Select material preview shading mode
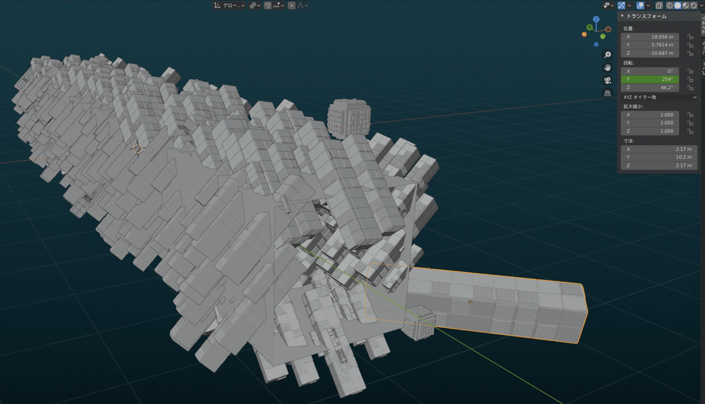 click(x=686, y=5)
